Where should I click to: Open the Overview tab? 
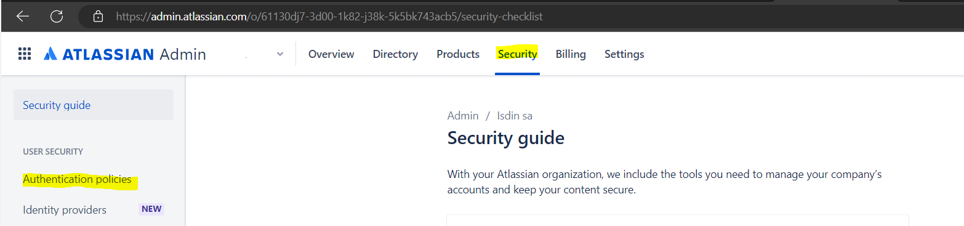click(331, 54)
